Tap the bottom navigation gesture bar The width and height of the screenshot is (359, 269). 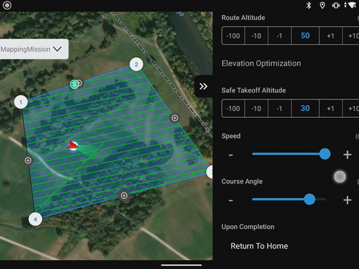(x=182, y=265)
